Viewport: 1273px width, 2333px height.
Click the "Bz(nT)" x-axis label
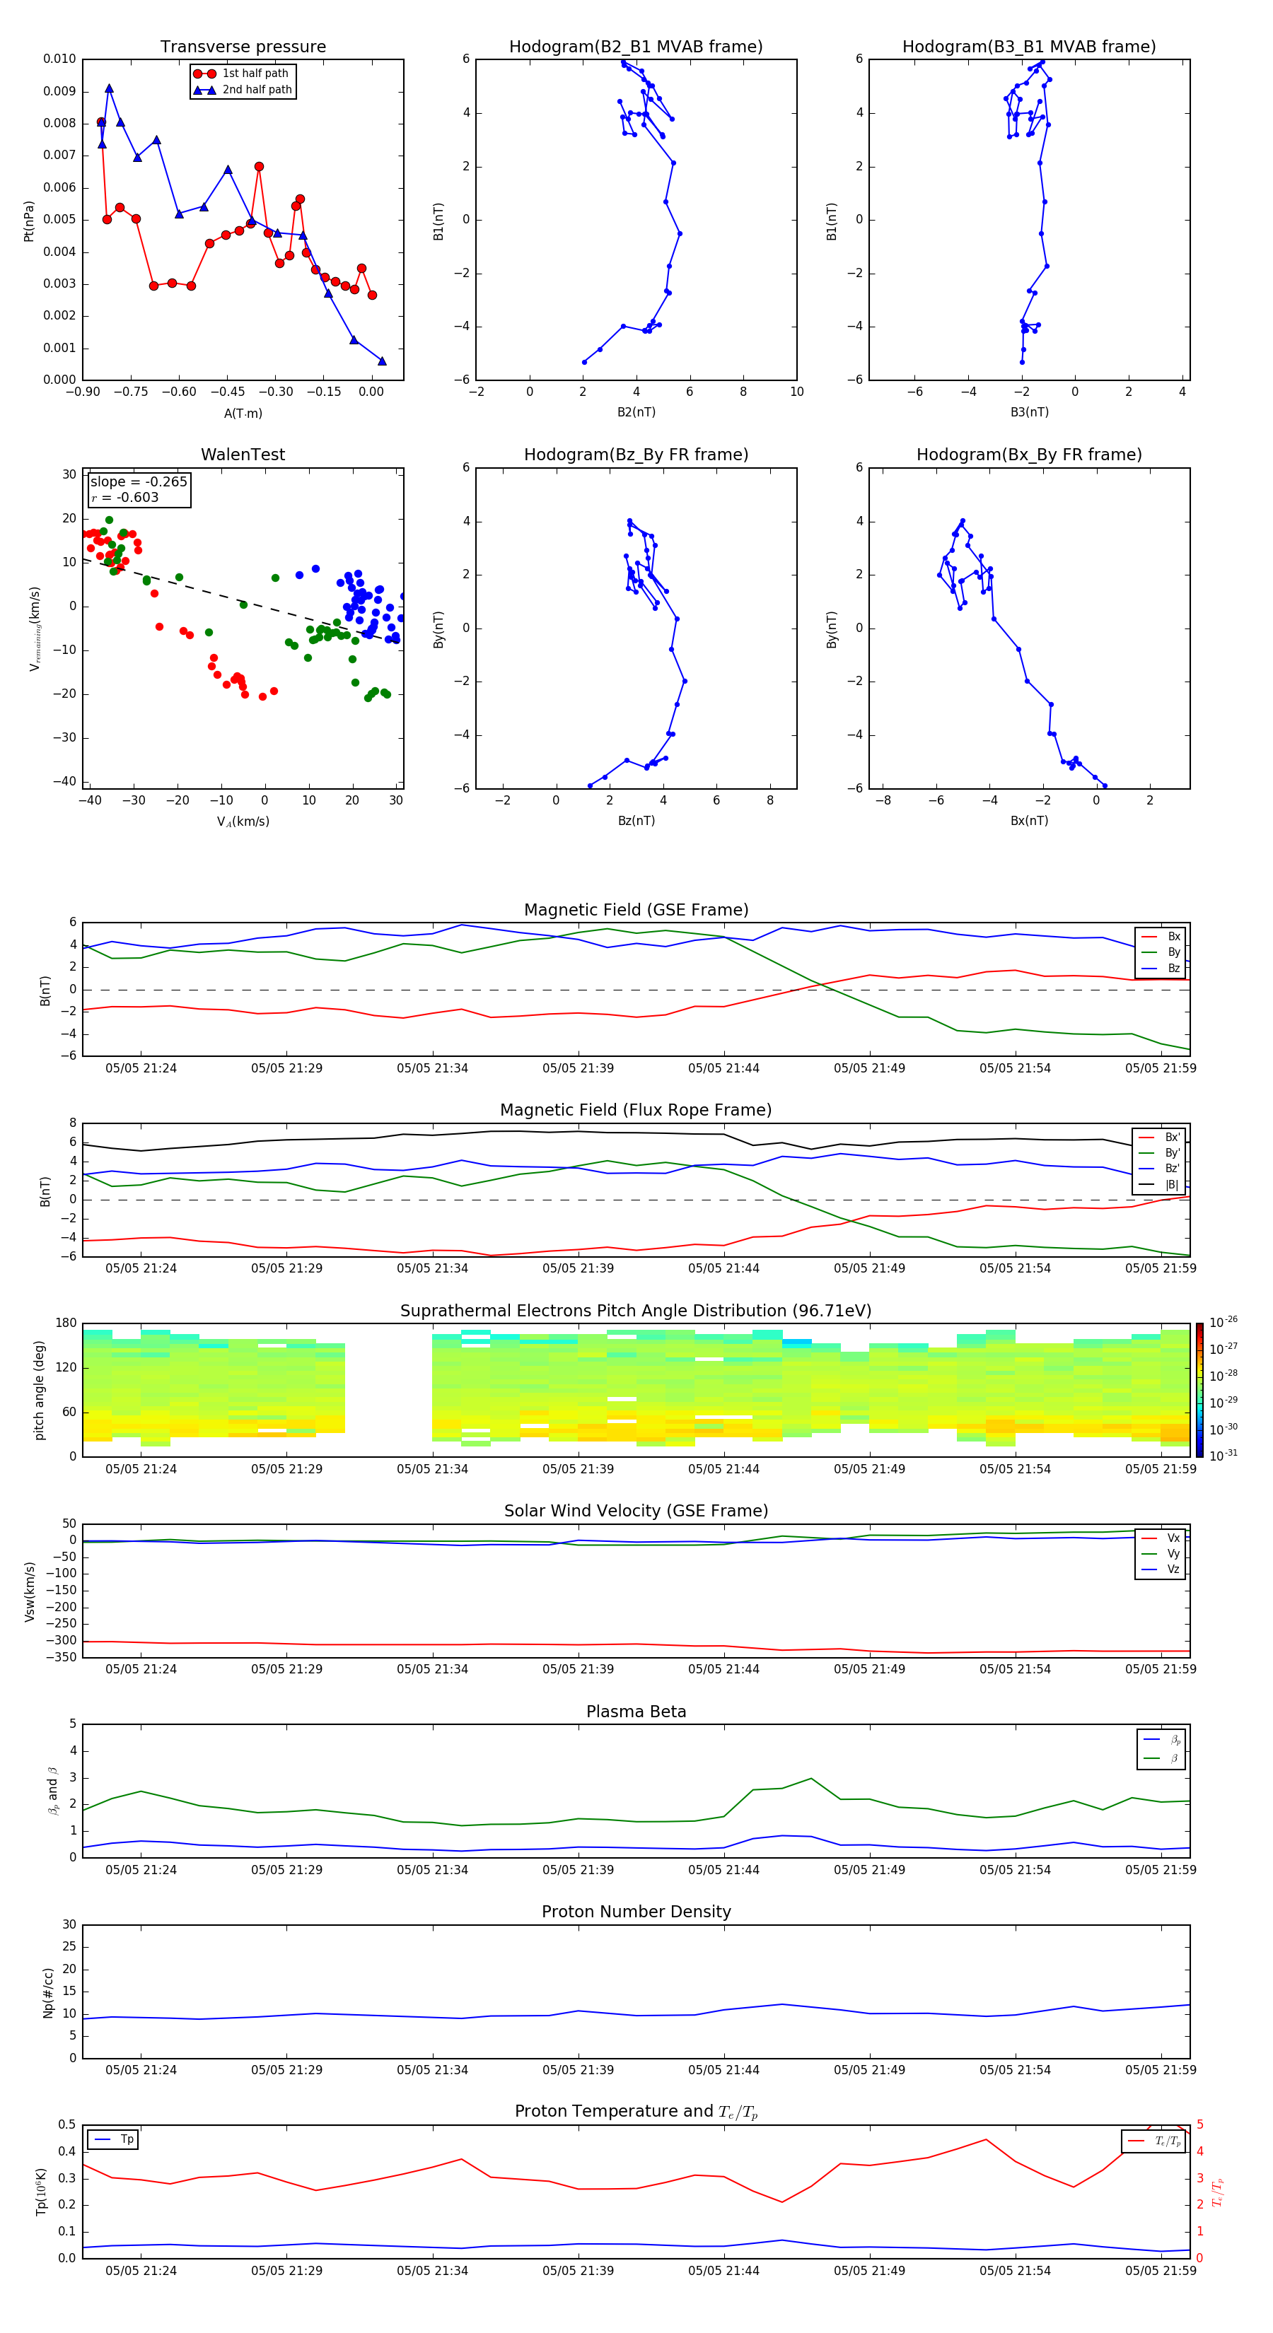point(636,821)
